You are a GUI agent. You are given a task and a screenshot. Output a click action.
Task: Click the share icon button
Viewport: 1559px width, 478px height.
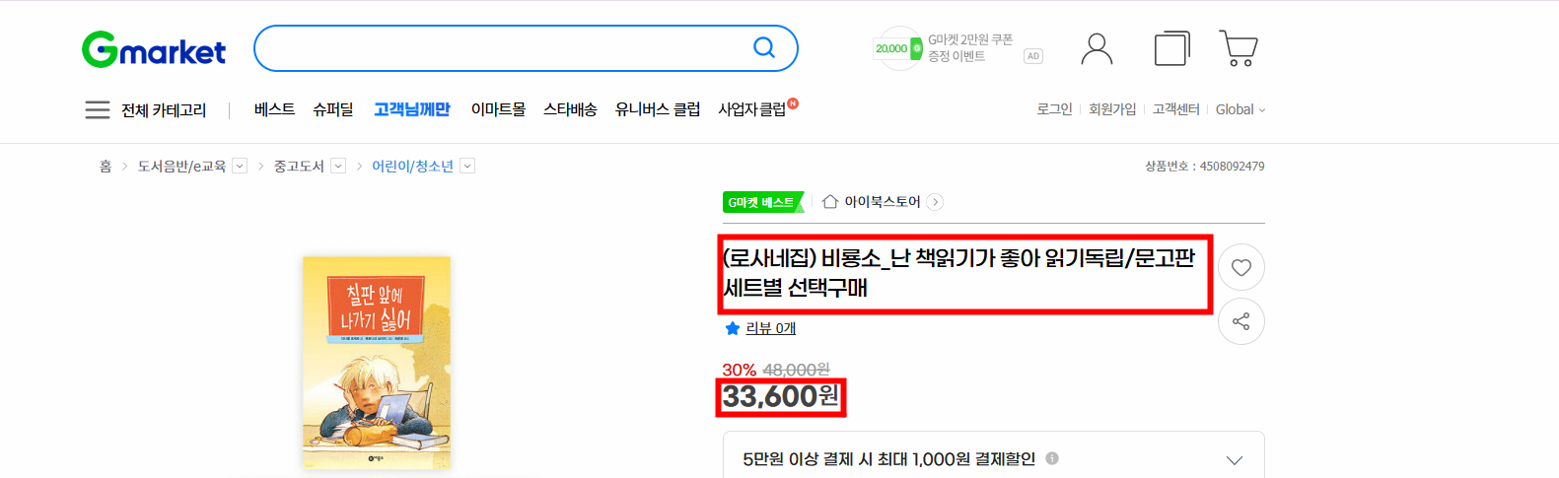[x=1241, y=321]
